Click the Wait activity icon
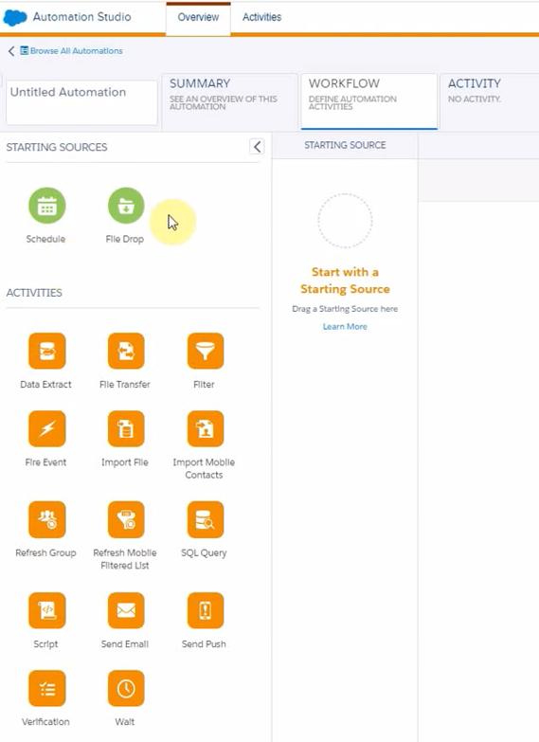Viewport: 539px width, 742px height. [x=126, y=688]
